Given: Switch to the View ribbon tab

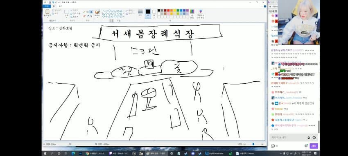Looking at the screenshot, I should [x=60, y=7].
